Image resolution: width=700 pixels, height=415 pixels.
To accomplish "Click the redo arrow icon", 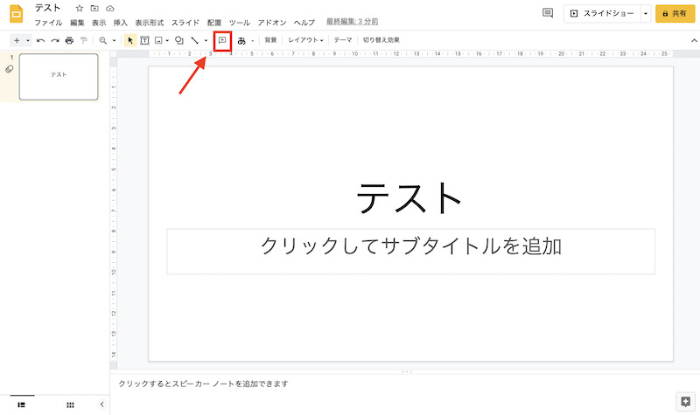I will (54, 40).
